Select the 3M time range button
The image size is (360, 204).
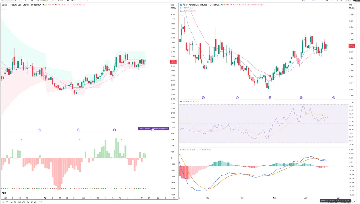pos(15,202)
